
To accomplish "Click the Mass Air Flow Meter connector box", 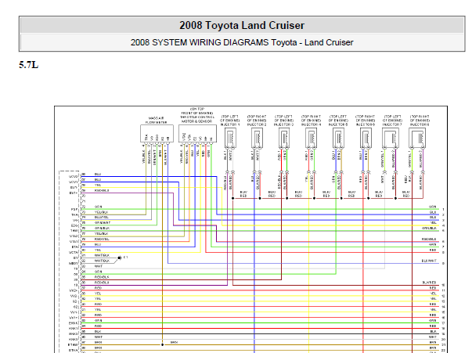I will click(x=157, y=134).
